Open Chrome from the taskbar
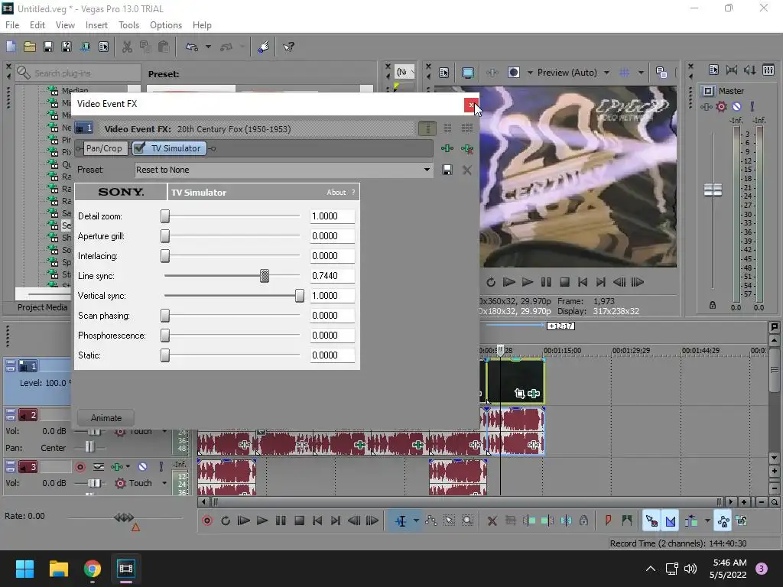 point(93,569)
